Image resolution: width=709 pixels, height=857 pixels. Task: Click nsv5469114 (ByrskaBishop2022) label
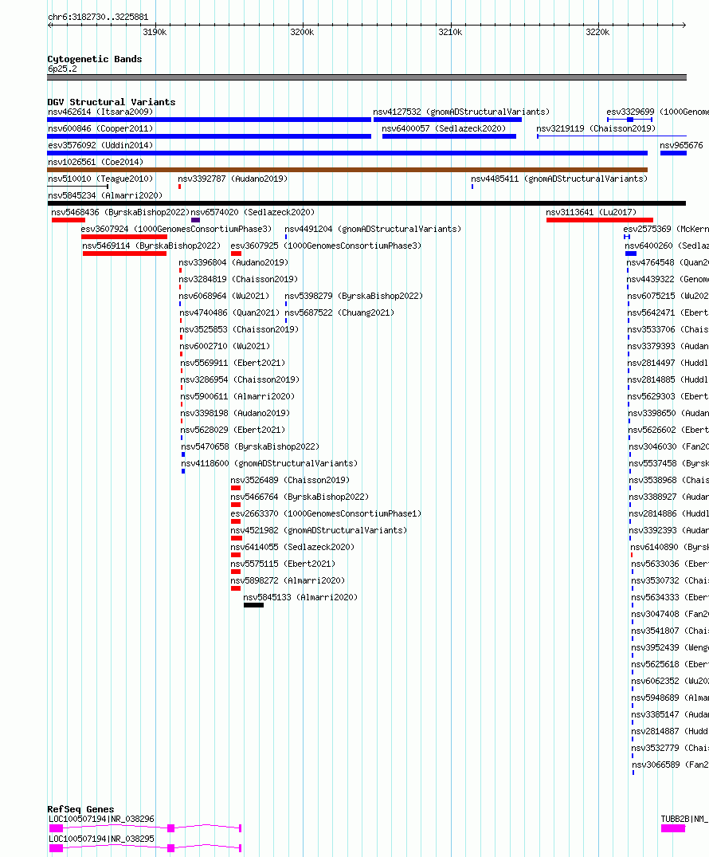pyautogui.click(x=152, y=246)
